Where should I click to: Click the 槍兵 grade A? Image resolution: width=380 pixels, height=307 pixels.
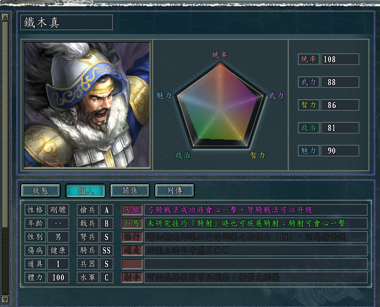[107, 210]
